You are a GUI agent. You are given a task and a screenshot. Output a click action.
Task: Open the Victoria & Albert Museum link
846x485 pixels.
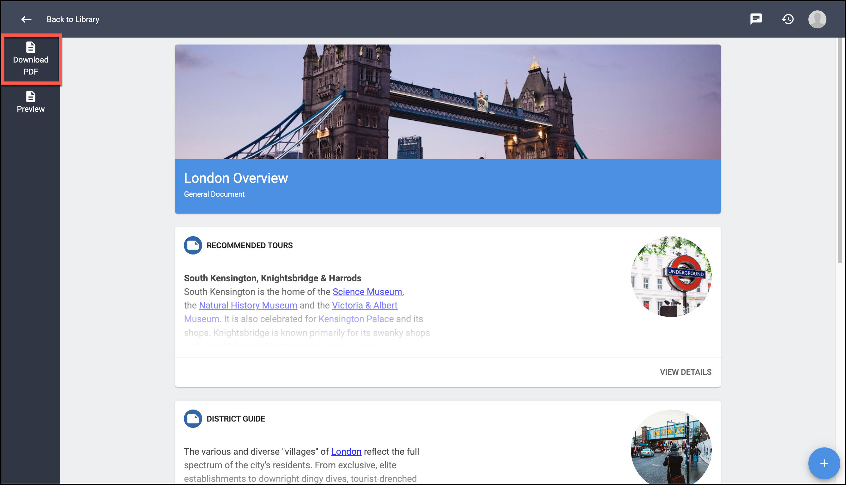365,305
